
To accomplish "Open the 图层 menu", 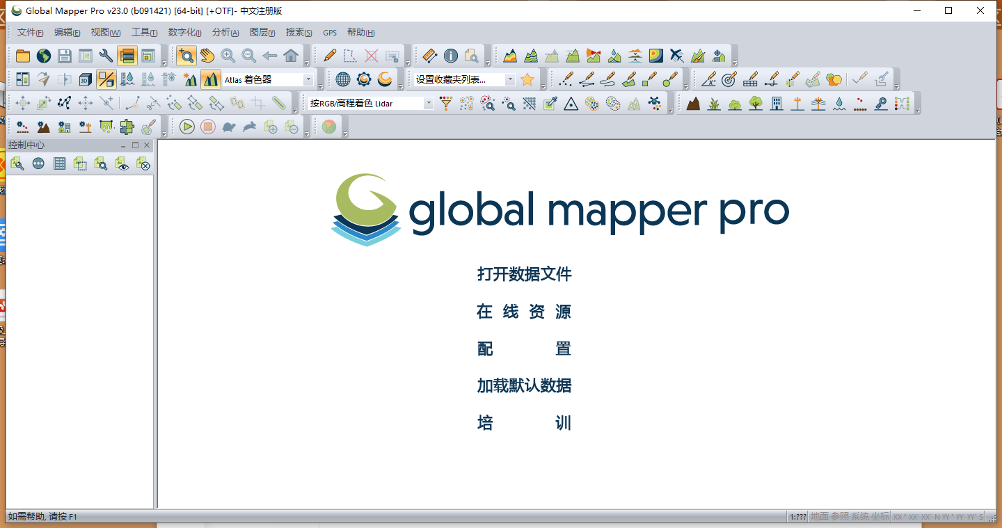I will click(x=262, y=33).
